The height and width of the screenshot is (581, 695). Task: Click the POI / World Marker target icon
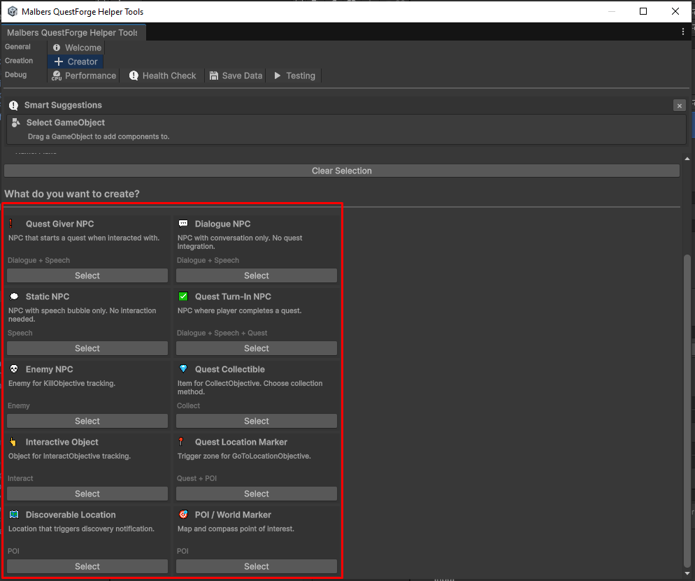(x=183, y=515)
